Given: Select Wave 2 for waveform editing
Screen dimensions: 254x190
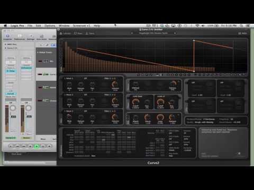Looking at the screenshot, I should (69, 94).
